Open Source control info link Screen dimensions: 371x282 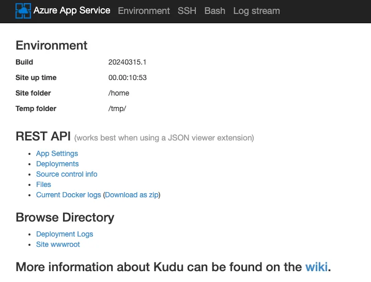tap(67, 174)
